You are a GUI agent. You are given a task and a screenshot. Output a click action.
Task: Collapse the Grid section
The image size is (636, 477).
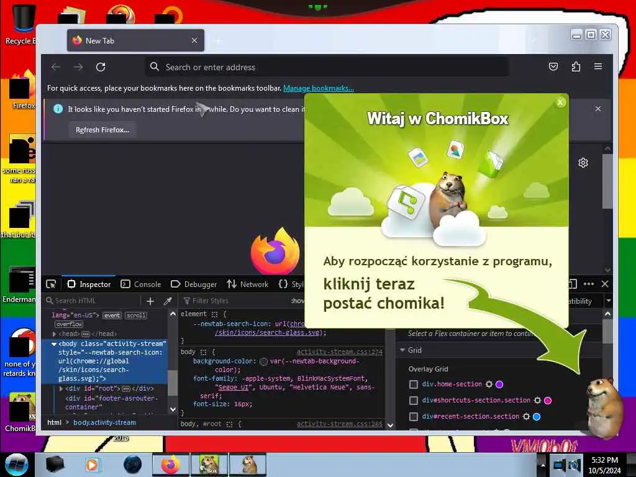point(402,350)
